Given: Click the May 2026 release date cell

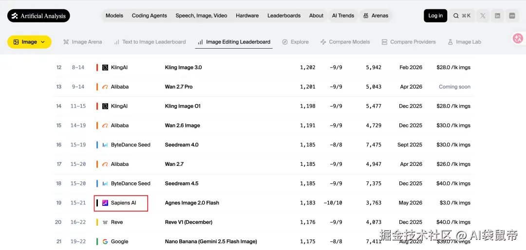Looking at the screenshot, I should [410, 203].
